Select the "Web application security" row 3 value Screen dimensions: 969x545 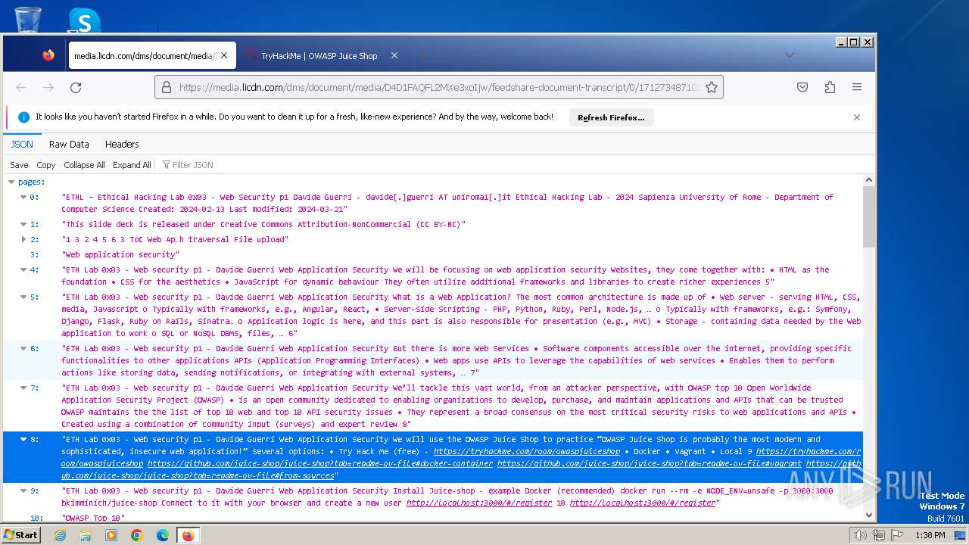(120, 254)
